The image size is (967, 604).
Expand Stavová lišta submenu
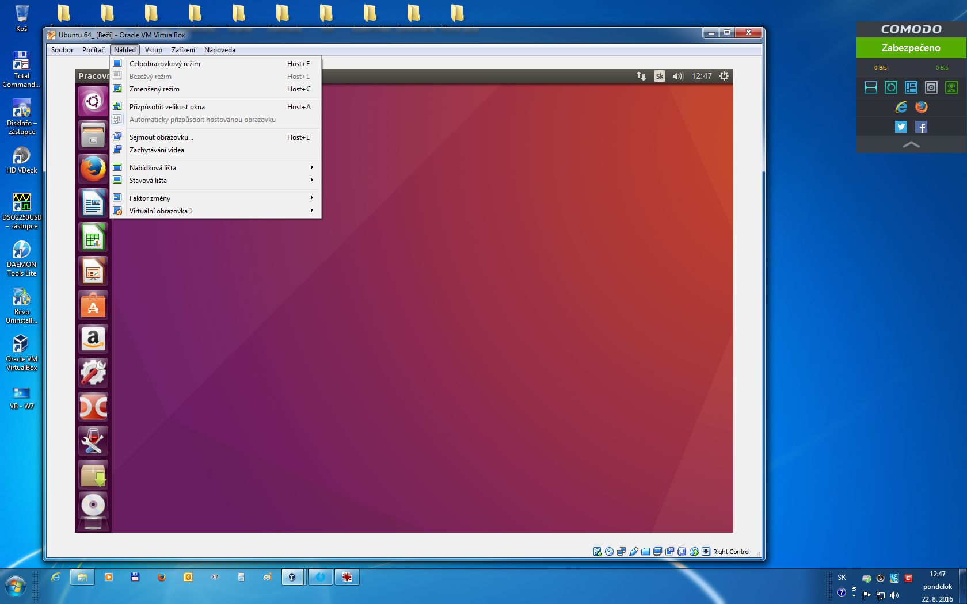[215, 181]
